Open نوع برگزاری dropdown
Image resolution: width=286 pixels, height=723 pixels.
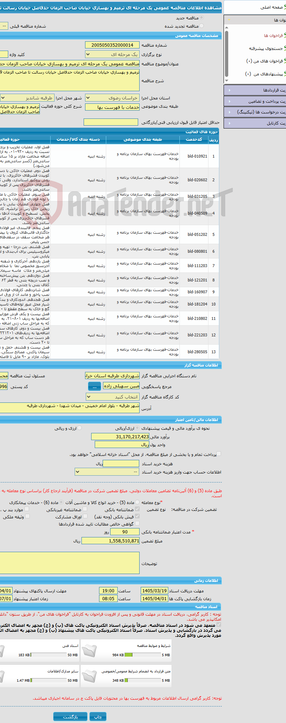click(x=112, y=54)
